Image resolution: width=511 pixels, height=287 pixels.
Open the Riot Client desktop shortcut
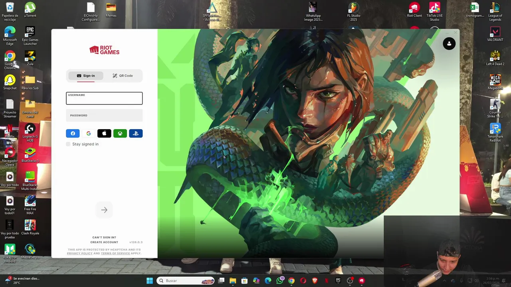[414, 10]
